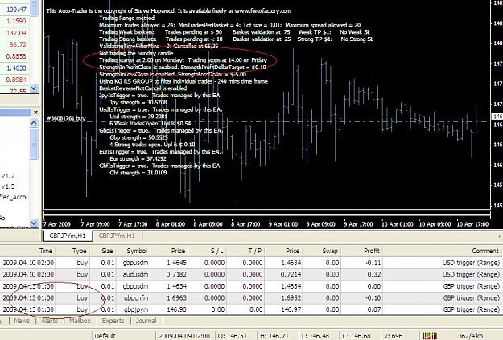Click the L: 146.48 status bar value

click(315, 336)
